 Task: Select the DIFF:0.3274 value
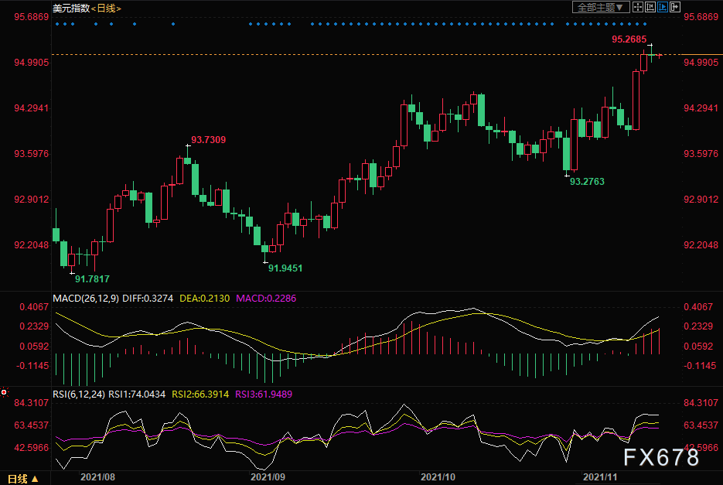click(148, 298)
